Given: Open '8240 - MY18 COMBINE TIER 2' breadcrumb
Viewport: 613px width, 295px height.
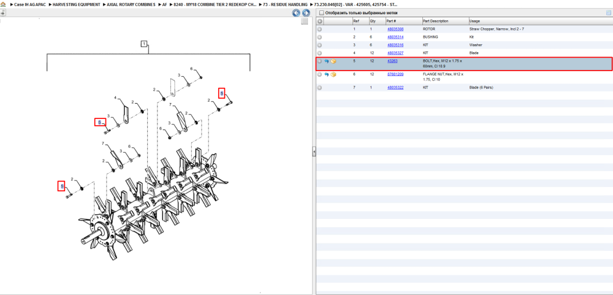Looking at the screenshot, I should tap(215, 5).
